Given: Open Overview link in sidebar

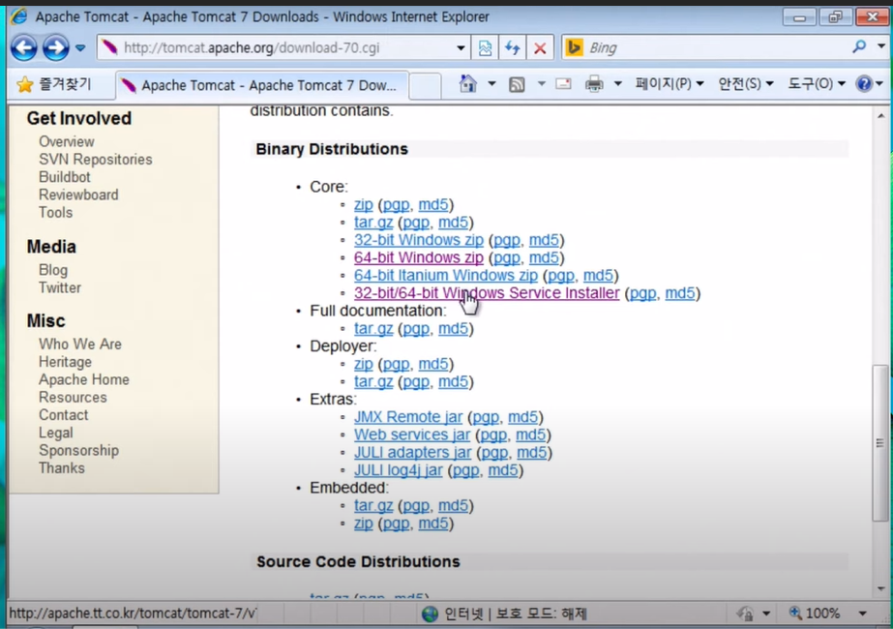Looking at the screenshot, I should pos(67,141).
